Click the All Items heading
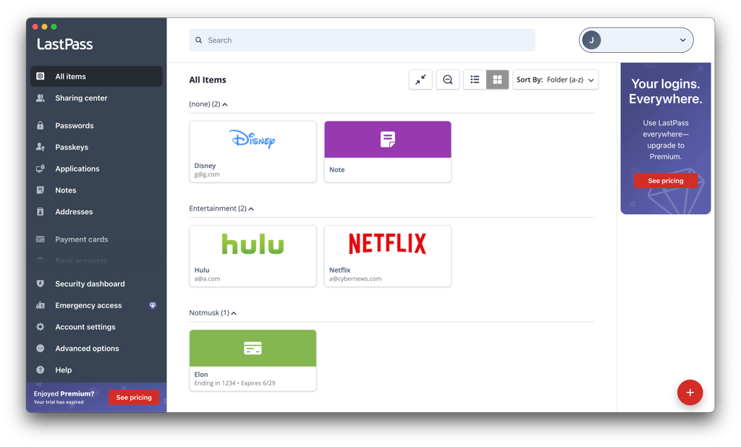This screenshot has height=447, width=741. coord(208,80)
